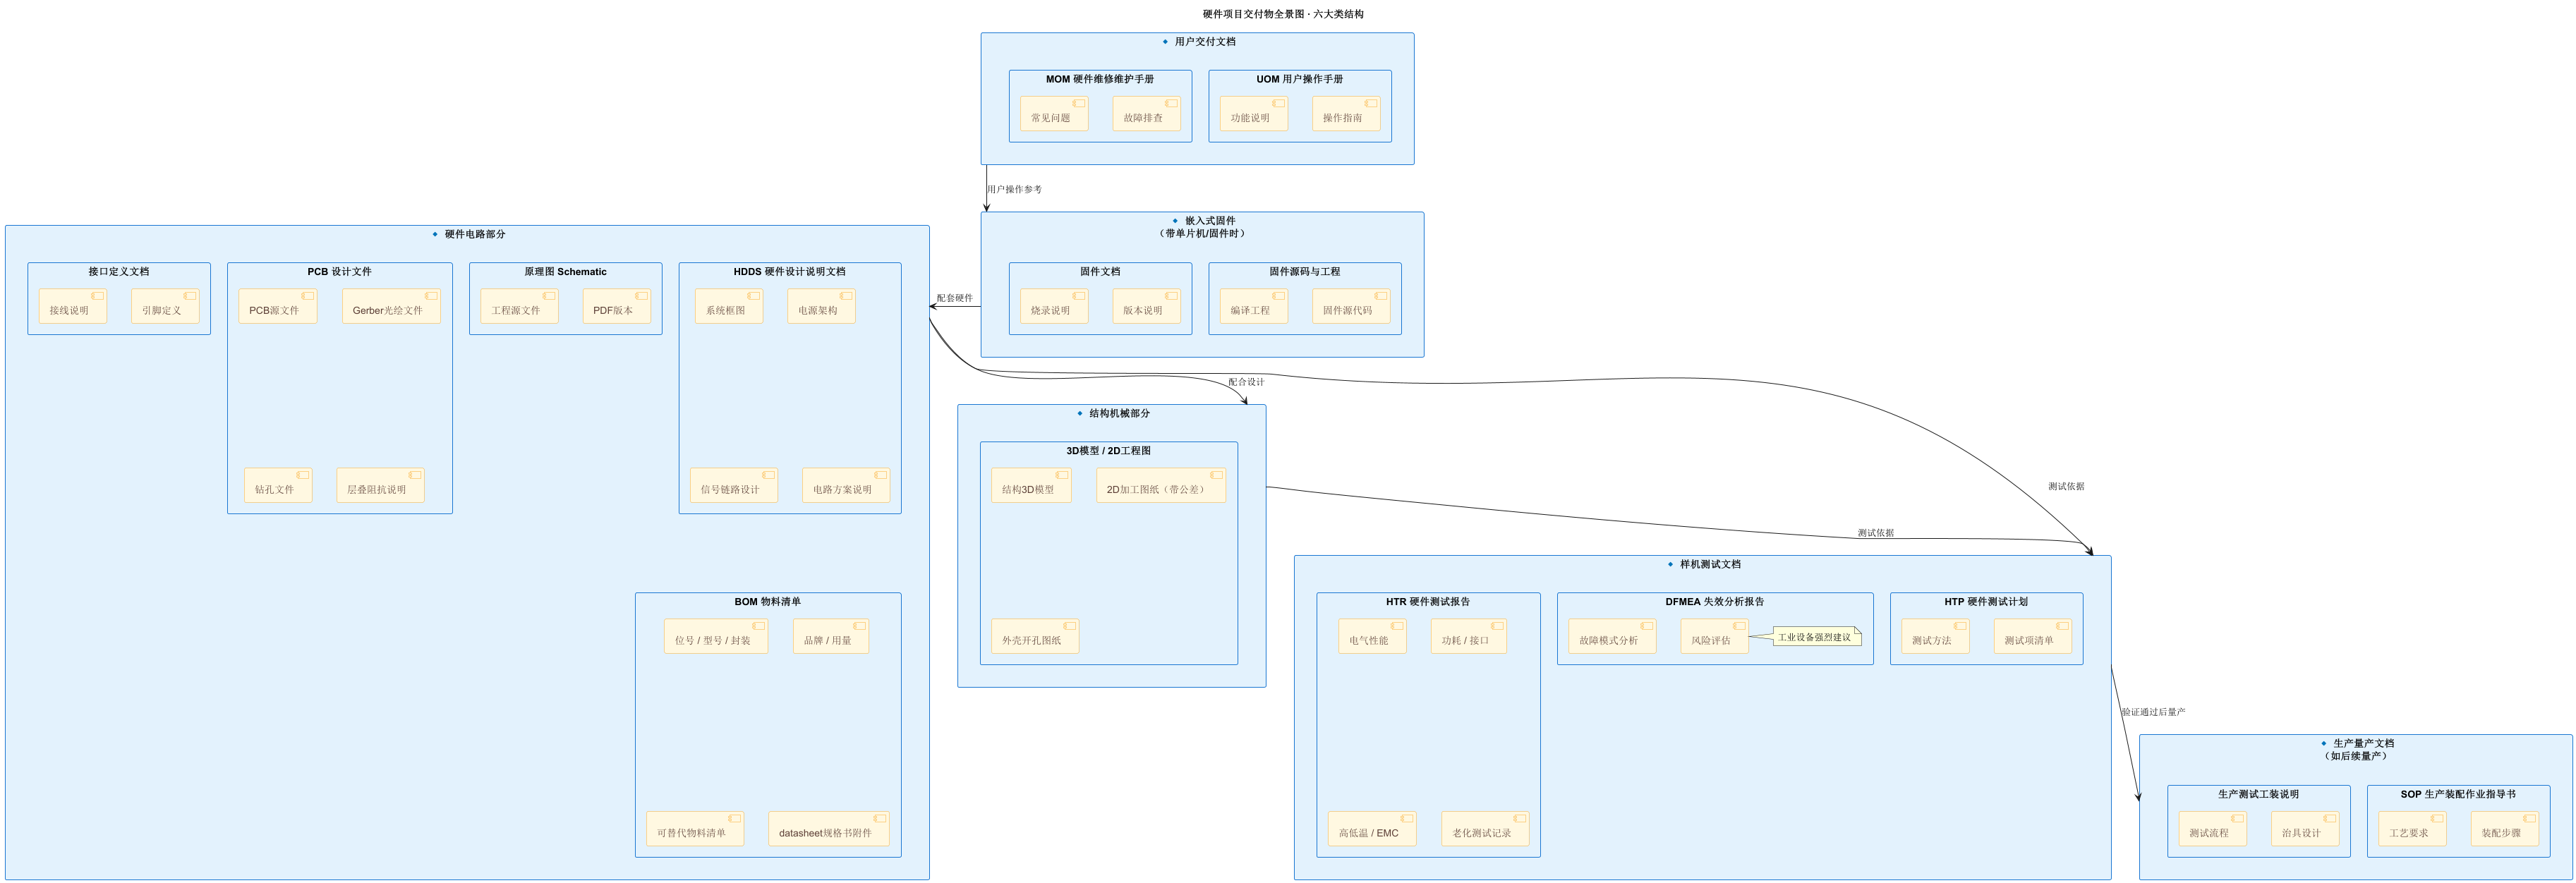Click the BOM 物料清单 package heading
This screenshot has width=2576, height=883.
767,601
